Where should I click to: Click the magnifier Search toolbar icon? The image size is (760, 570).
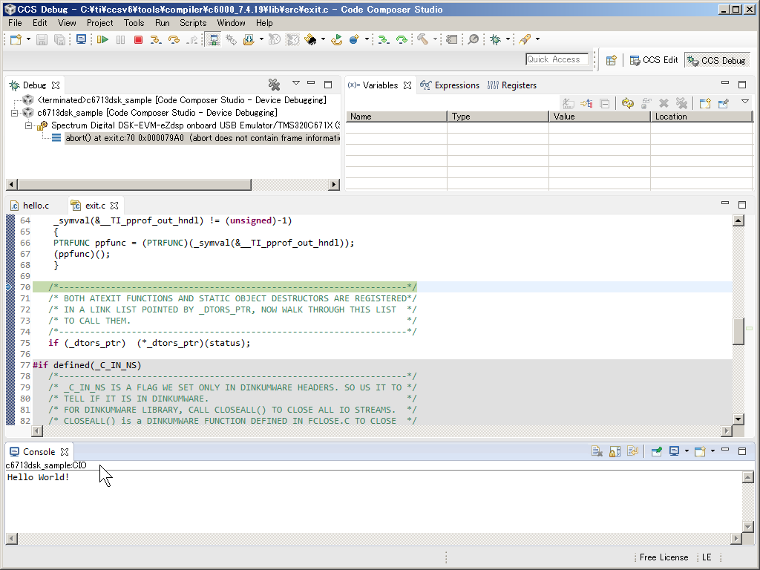(473, 40)
